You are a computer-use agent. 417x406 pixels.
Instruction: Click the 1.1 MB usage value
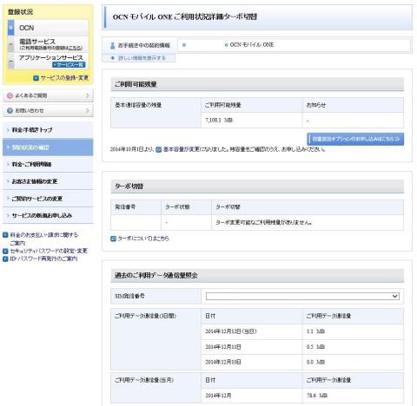(315, 331)
